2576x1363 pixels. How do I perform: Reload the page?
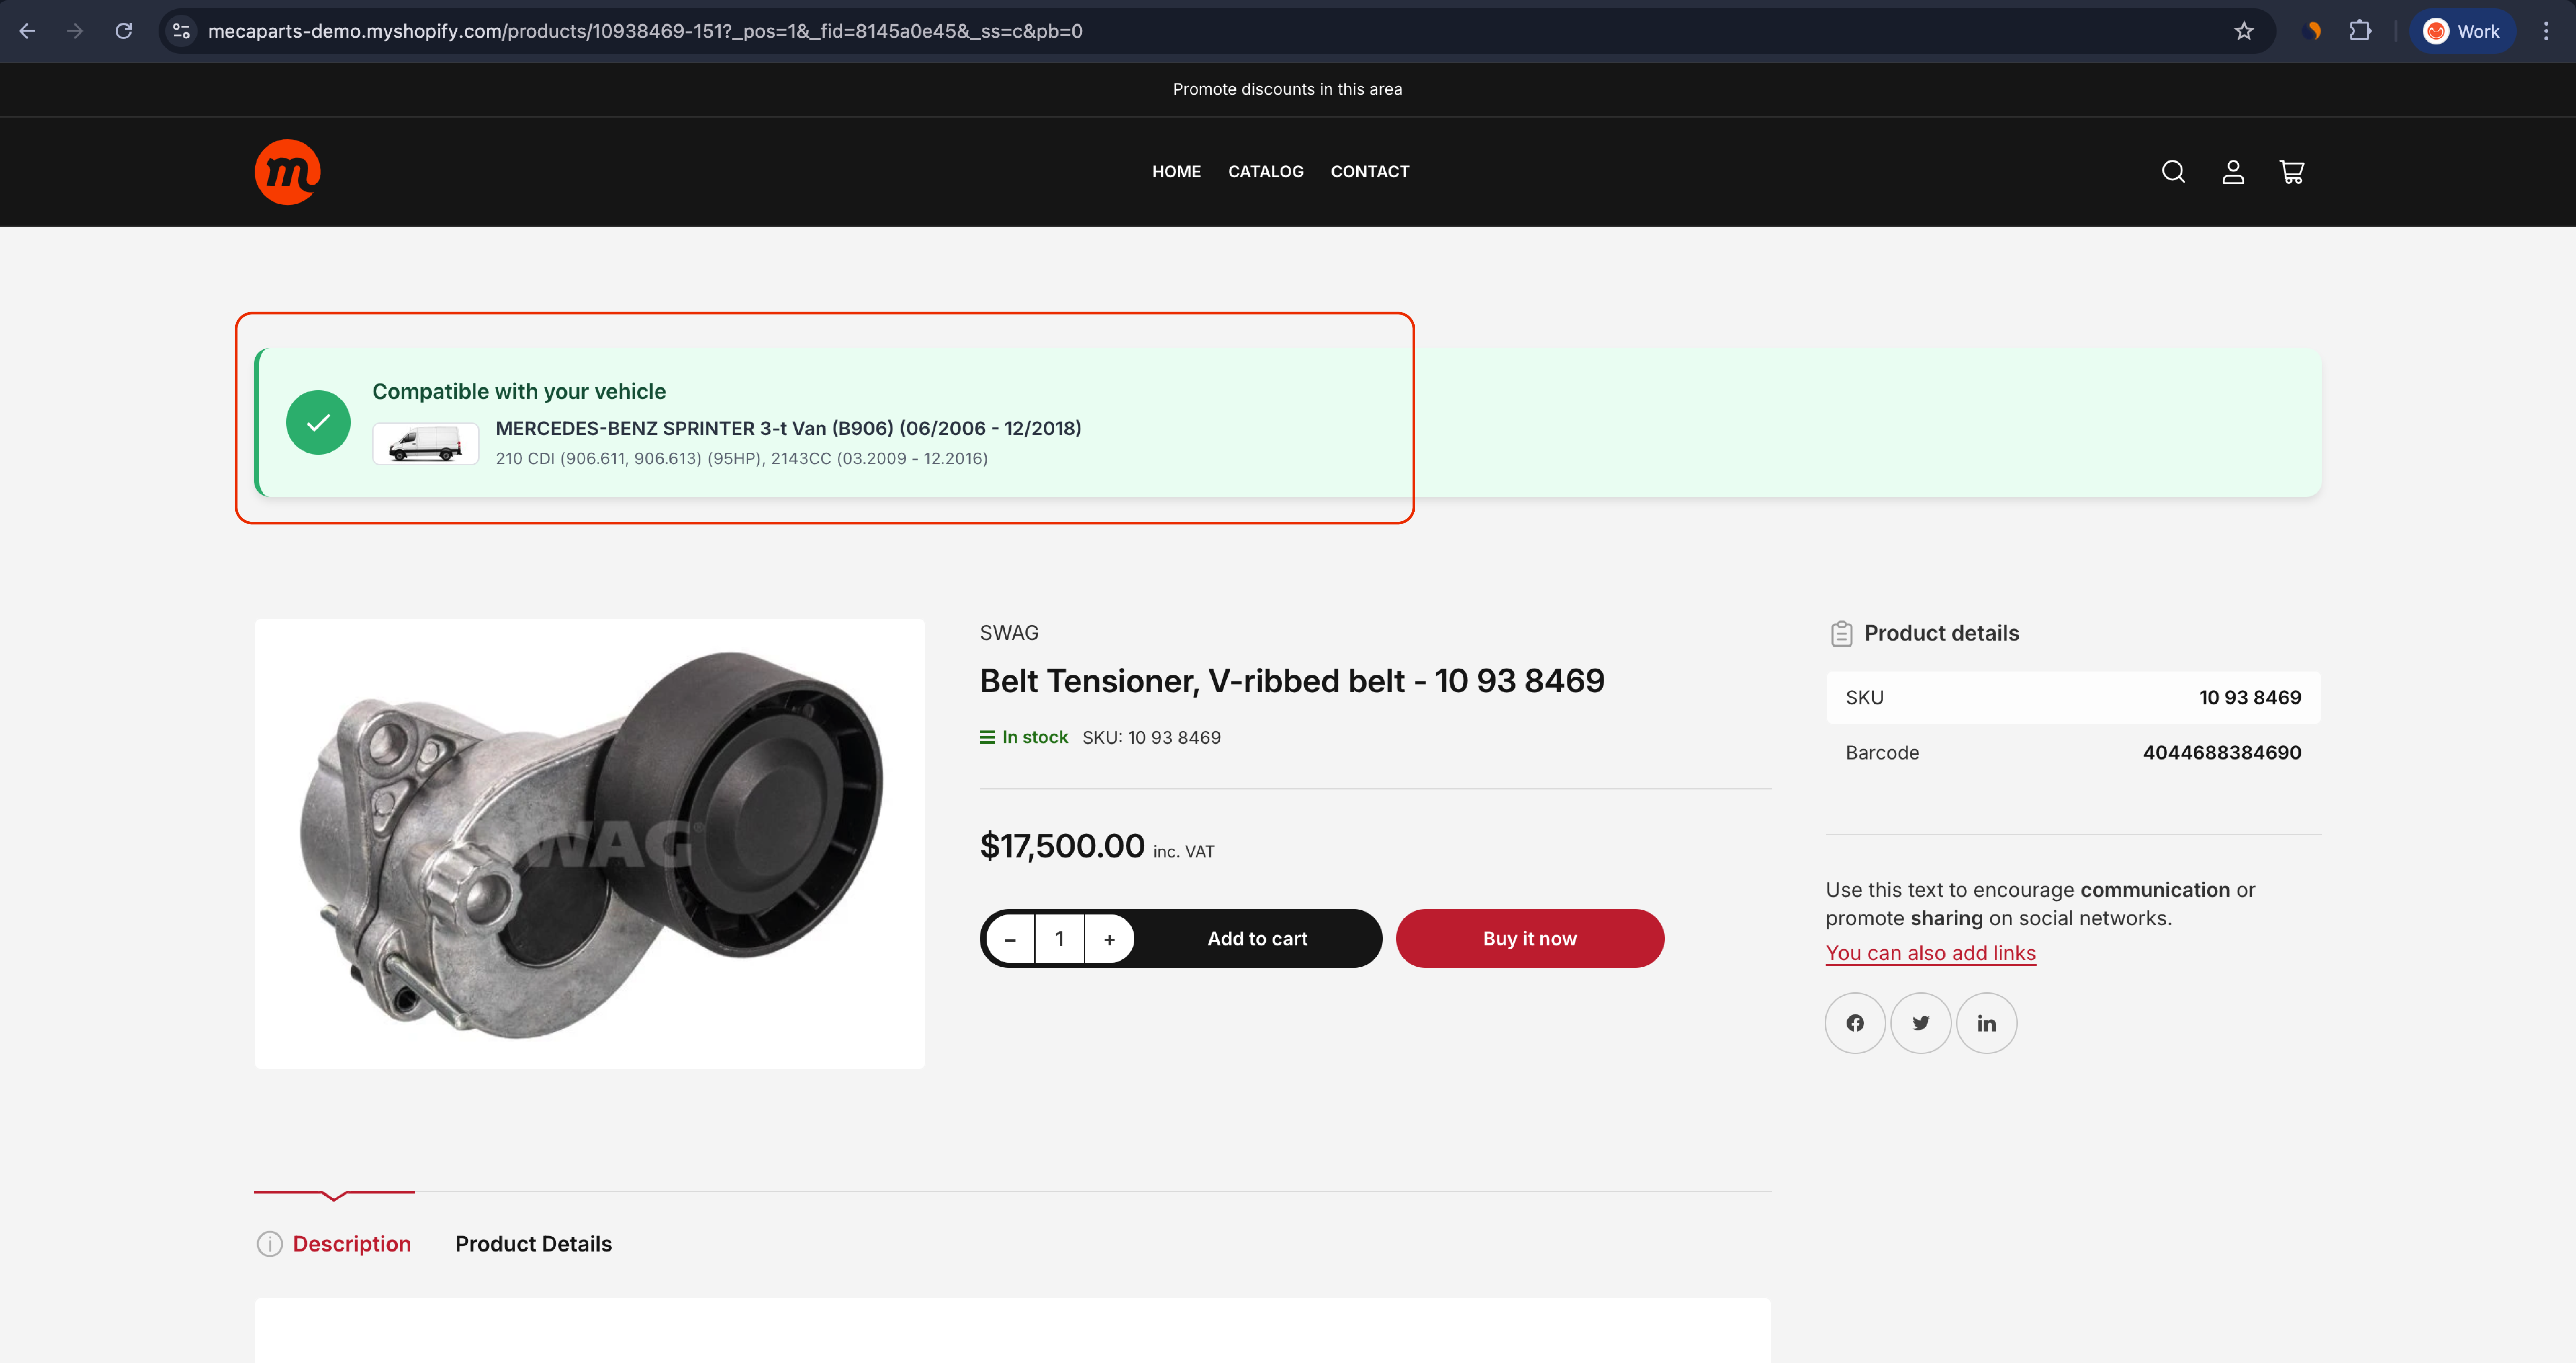coord(123,31)
